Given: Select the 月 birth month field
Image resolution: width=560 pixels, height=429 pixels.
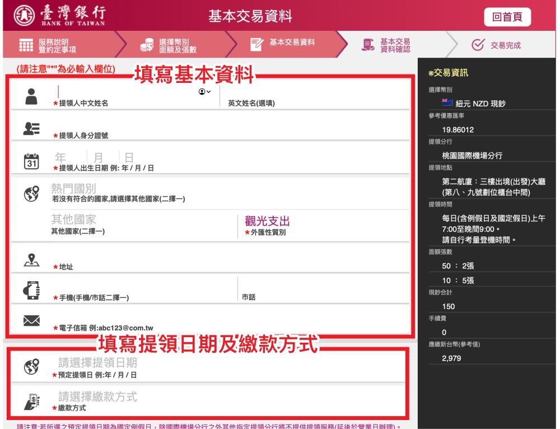Looking at the screenshot, I should 103,157.
